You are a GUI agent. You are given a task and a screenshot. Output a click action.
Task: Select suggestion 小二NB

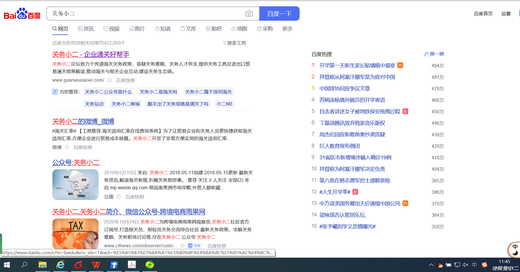224,104
